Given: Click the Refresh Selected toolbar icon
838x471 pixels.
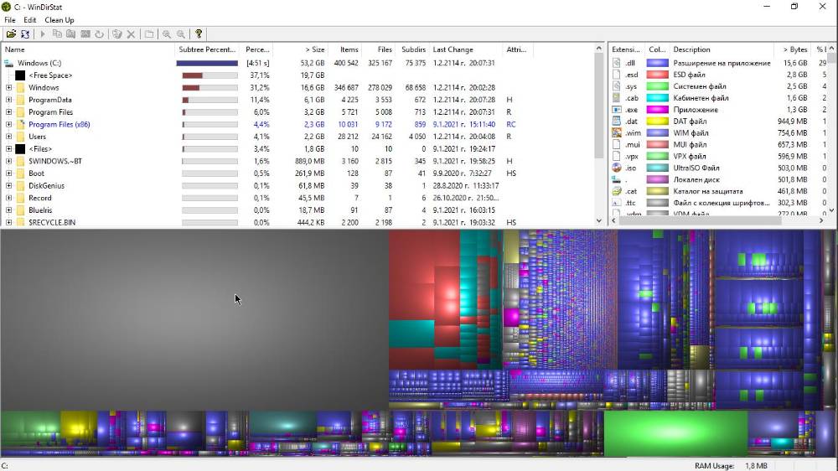Looking at the screenshot, I should 100,34.
